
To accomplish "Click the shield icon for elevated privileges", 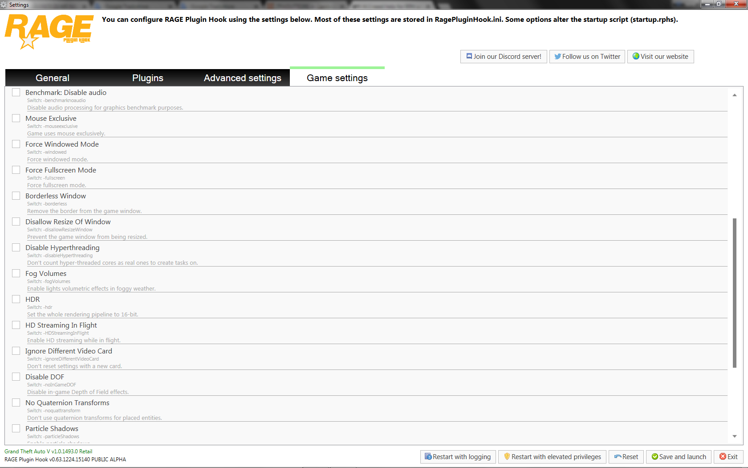I will point(507,456).
